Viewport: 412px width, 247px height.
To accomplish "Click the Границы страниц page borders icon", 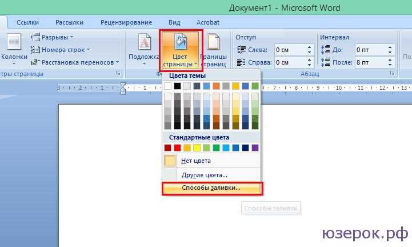I will point(213,41).
